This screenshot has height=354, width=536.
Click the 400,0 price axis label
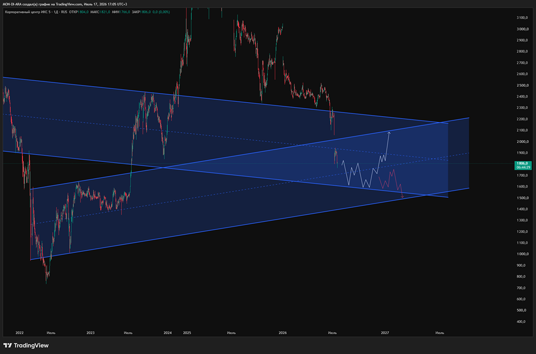521,322
